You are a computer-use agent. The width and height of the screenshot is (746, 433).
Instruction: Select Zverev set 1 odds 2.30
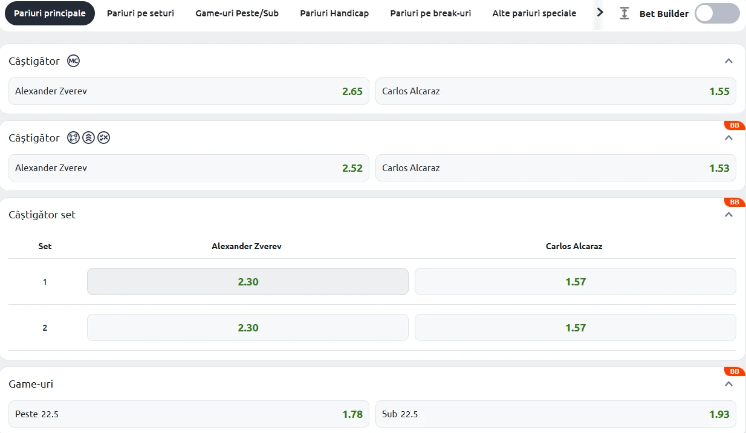pos(248,282)
